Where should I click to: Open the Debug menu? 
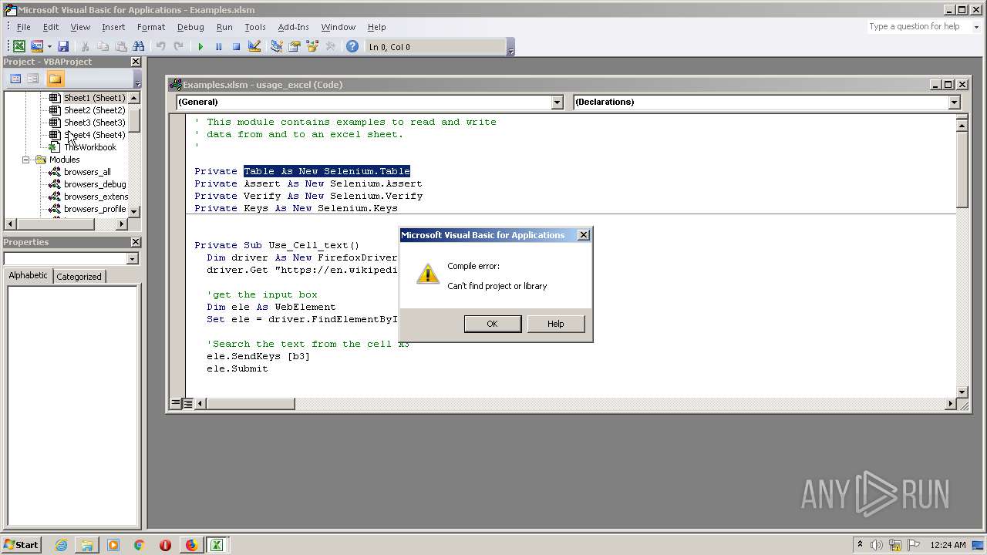[x=190, y=27]
